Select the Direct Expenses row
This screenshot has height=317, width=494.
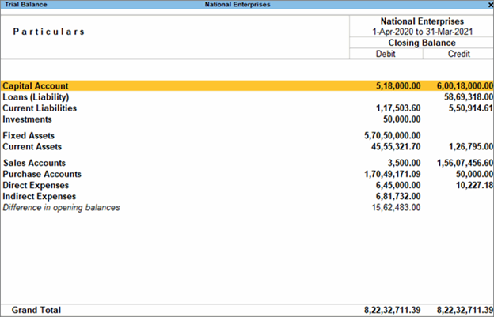click(x=35, y=185)
